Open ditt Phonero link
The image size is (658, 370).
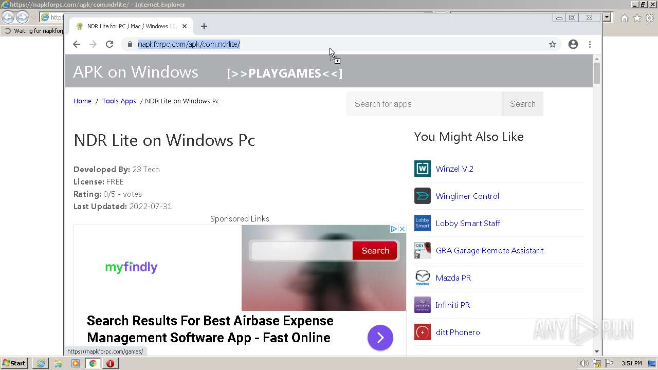pyautogui.click(x=458, y=332)
